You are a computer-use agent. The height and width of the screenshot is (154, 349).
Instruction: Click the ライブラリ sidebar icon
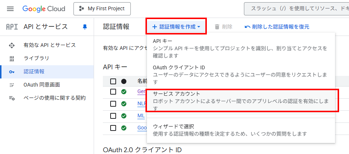12,58
